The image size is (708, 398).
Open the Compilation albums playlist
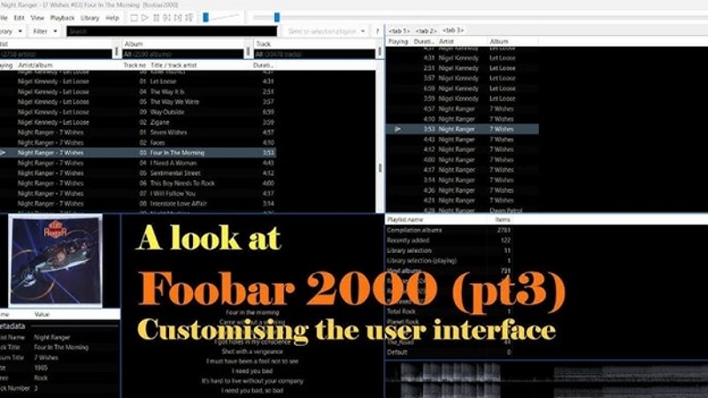point(449,230)
